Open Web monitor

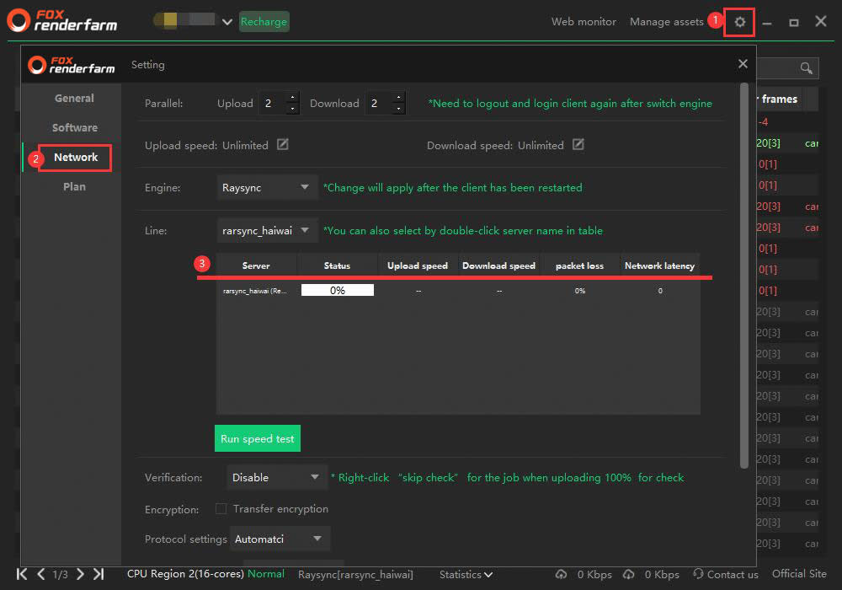[584, 22]
